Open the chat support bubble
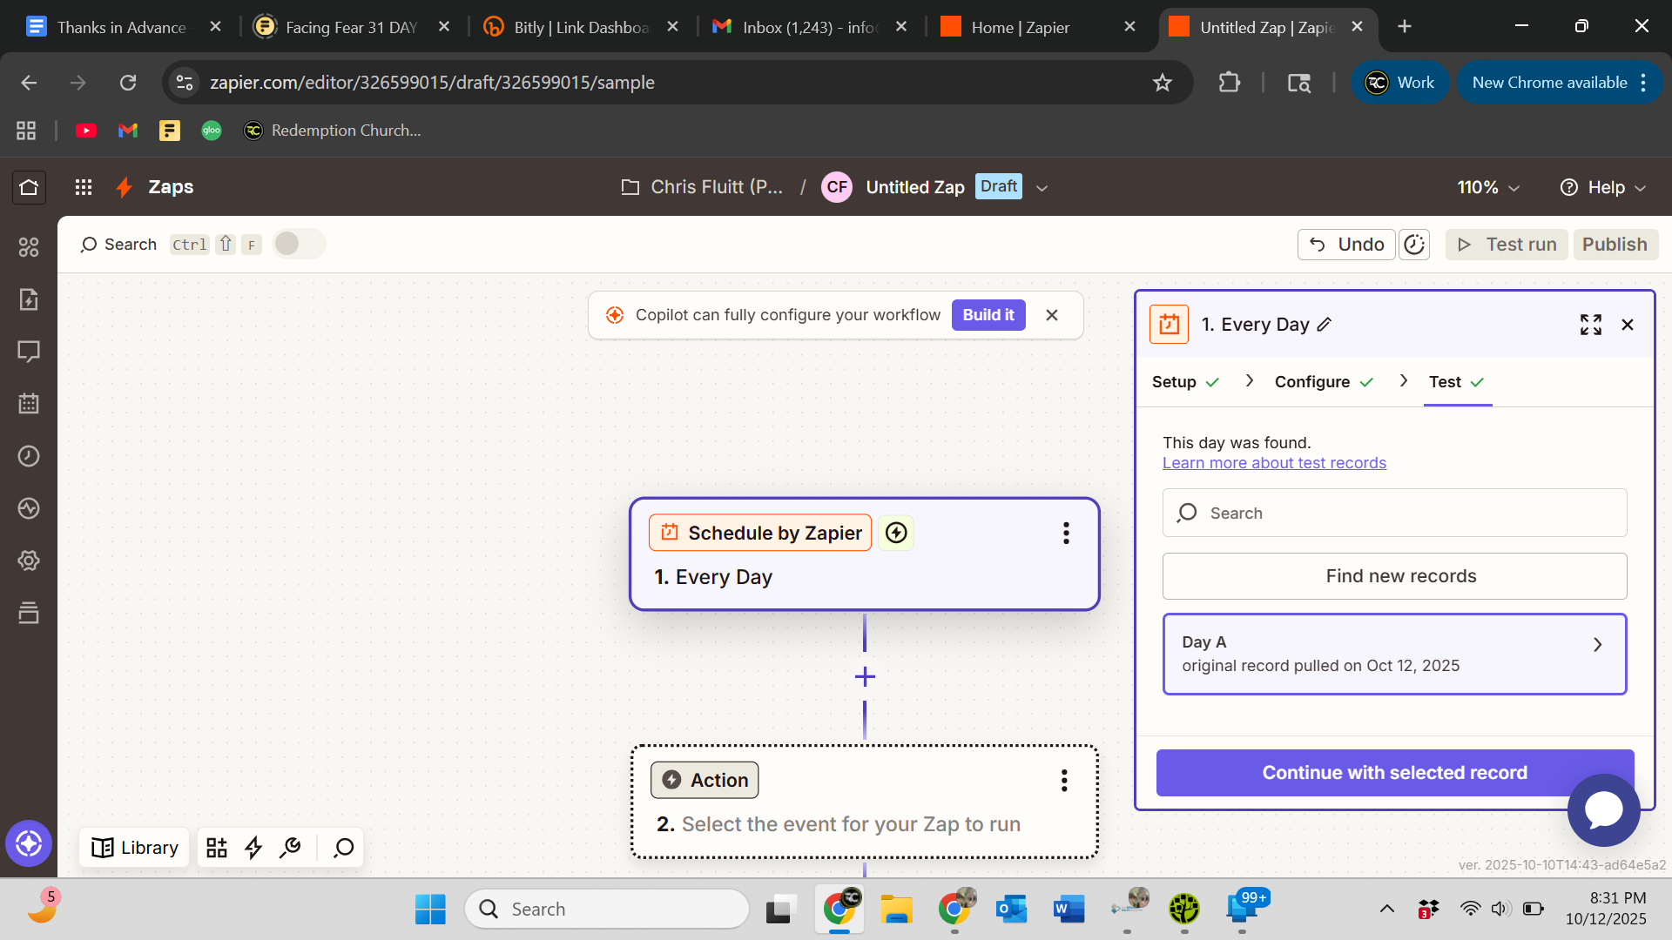 point(1603,809)
